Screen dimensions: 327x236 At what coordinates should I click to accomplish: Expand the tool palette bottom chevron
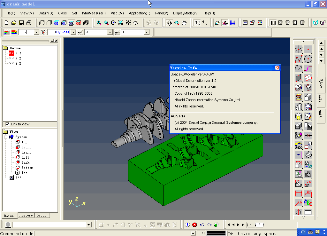[304, 217]
